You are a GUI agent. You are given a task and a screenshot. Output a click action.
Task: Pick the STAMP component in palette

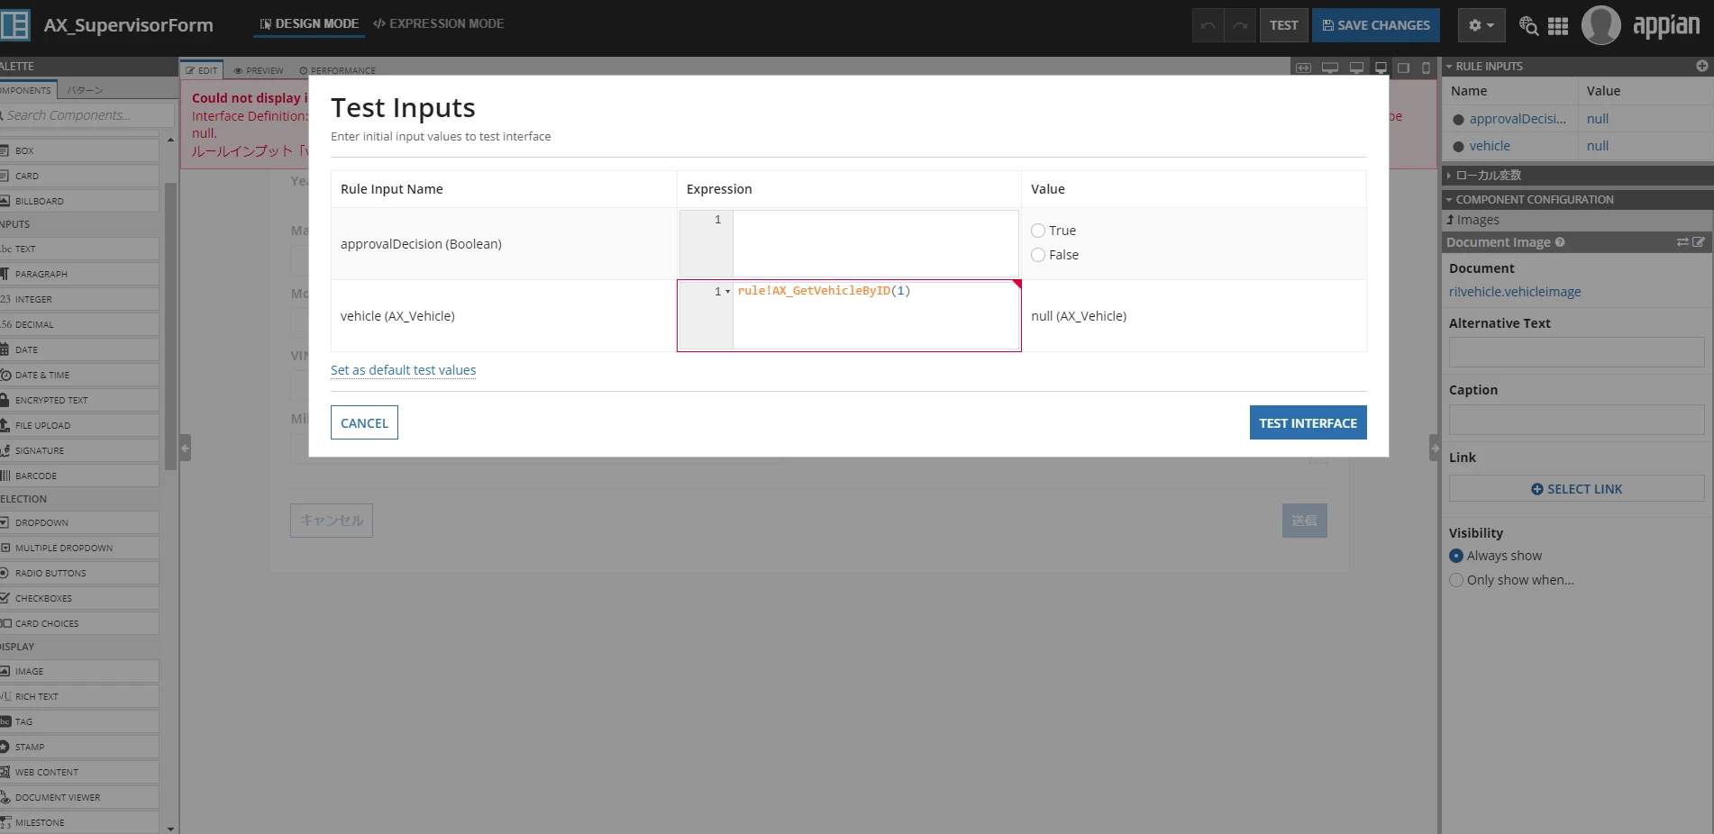[x=79, y=747]
